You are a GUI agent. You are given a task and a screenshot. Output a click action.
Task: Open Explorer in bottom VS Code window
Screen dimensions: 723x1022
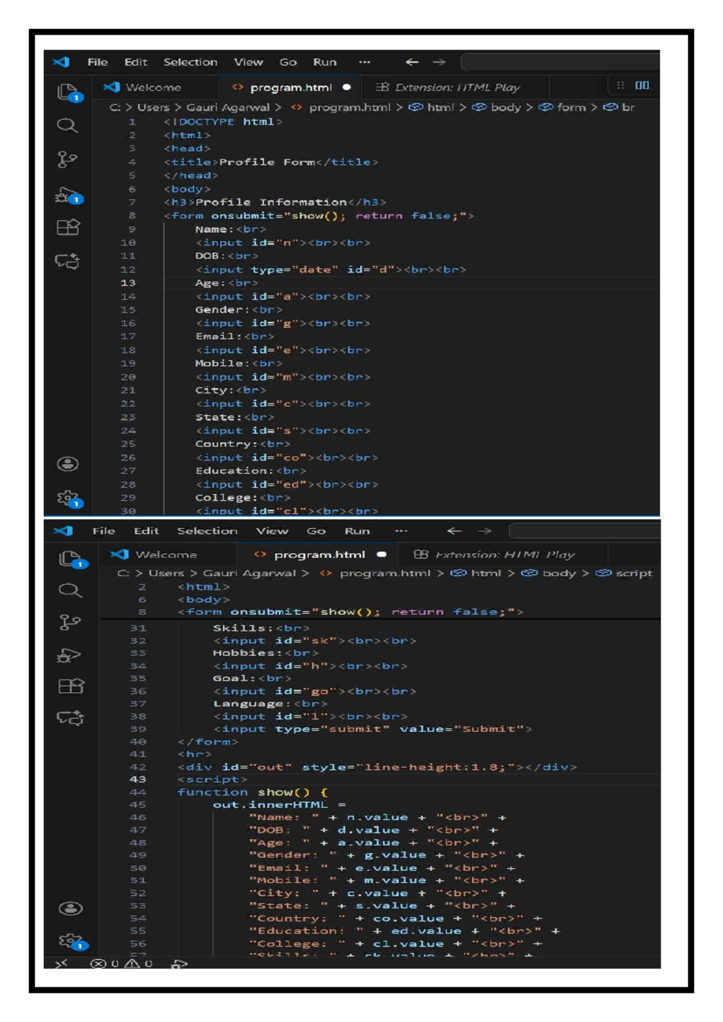tap(72, 559)
